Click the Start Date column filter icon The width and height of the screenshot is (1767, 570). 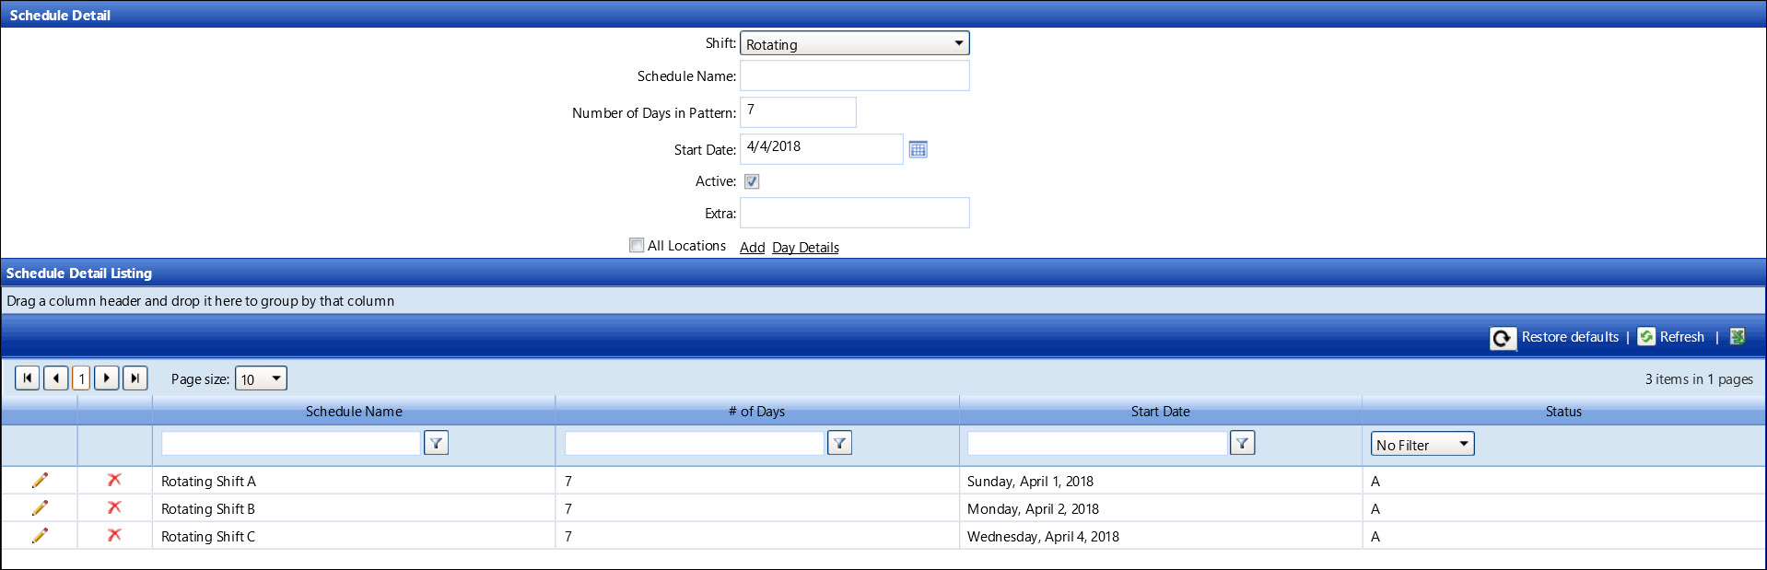click(1242, 444)
